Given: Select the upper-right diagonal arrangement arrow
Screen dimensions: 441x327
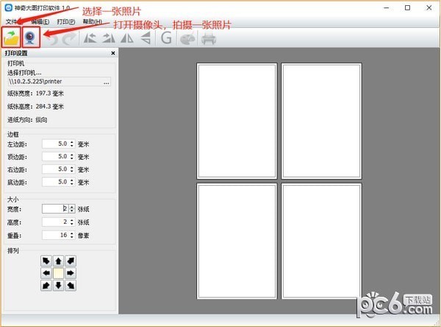Looking at the screenshot, I should click(x=71, y=261).
